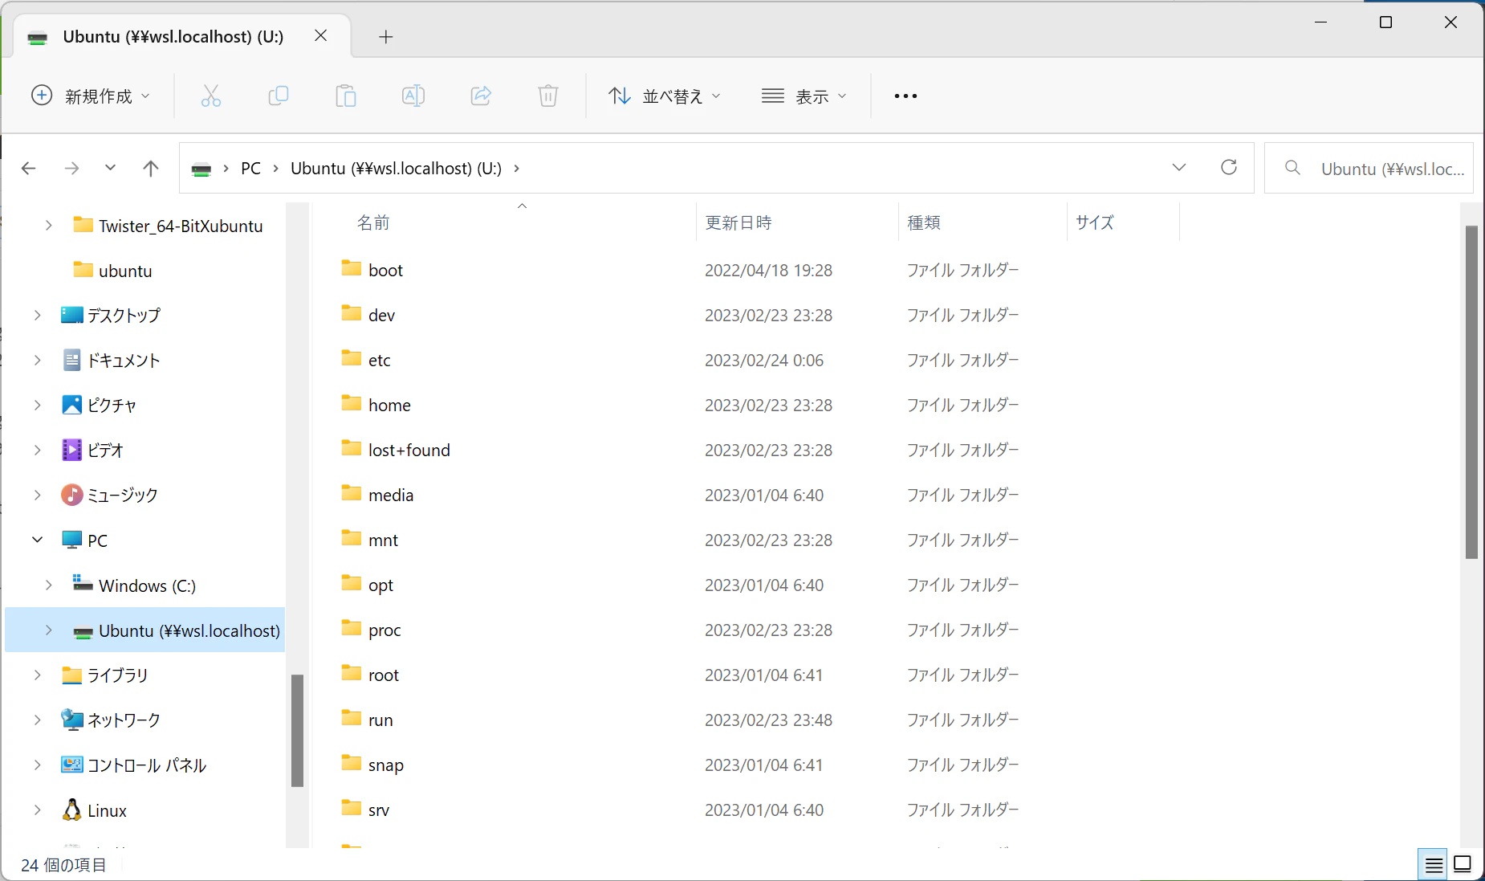
Task: Select the Ubuntu (¥¥wsl.localhost) (U:) tab
Action: tap(182, 36)
